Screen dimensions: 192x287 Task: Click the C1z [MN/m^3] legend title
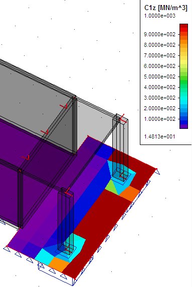[165, 8]
